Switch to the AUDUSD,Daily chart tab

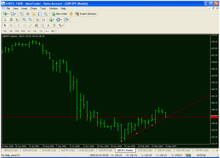pos(30,150)
